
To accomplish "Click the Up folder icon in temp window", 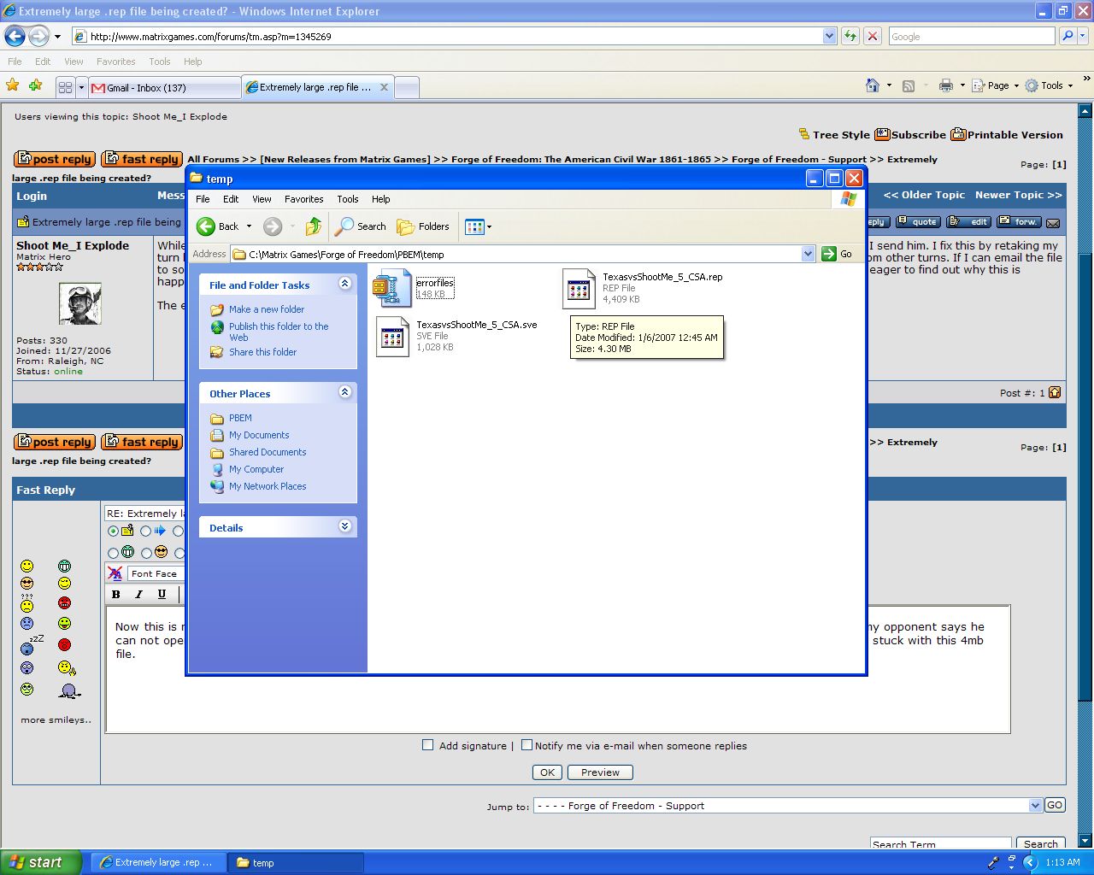I will point(314,226).
